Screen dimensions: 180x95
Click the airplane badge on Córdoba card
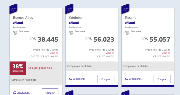69,9
